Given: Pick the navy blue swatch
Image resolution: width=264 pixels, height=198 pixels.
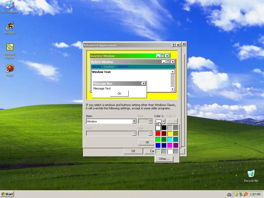Looking at the screenshot, I should pos(164,145).
